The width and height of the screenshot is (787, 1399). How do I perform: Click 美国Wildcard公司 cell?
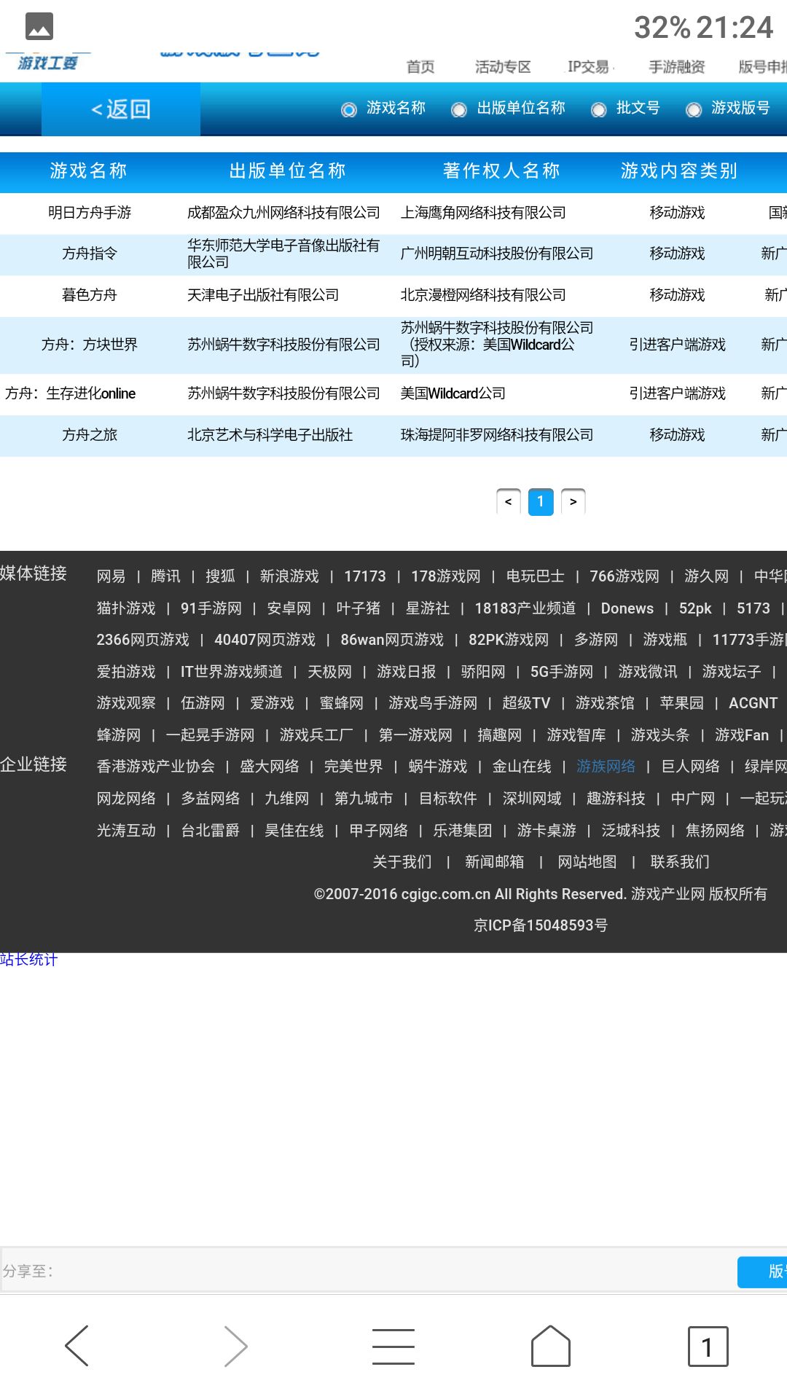453,393
